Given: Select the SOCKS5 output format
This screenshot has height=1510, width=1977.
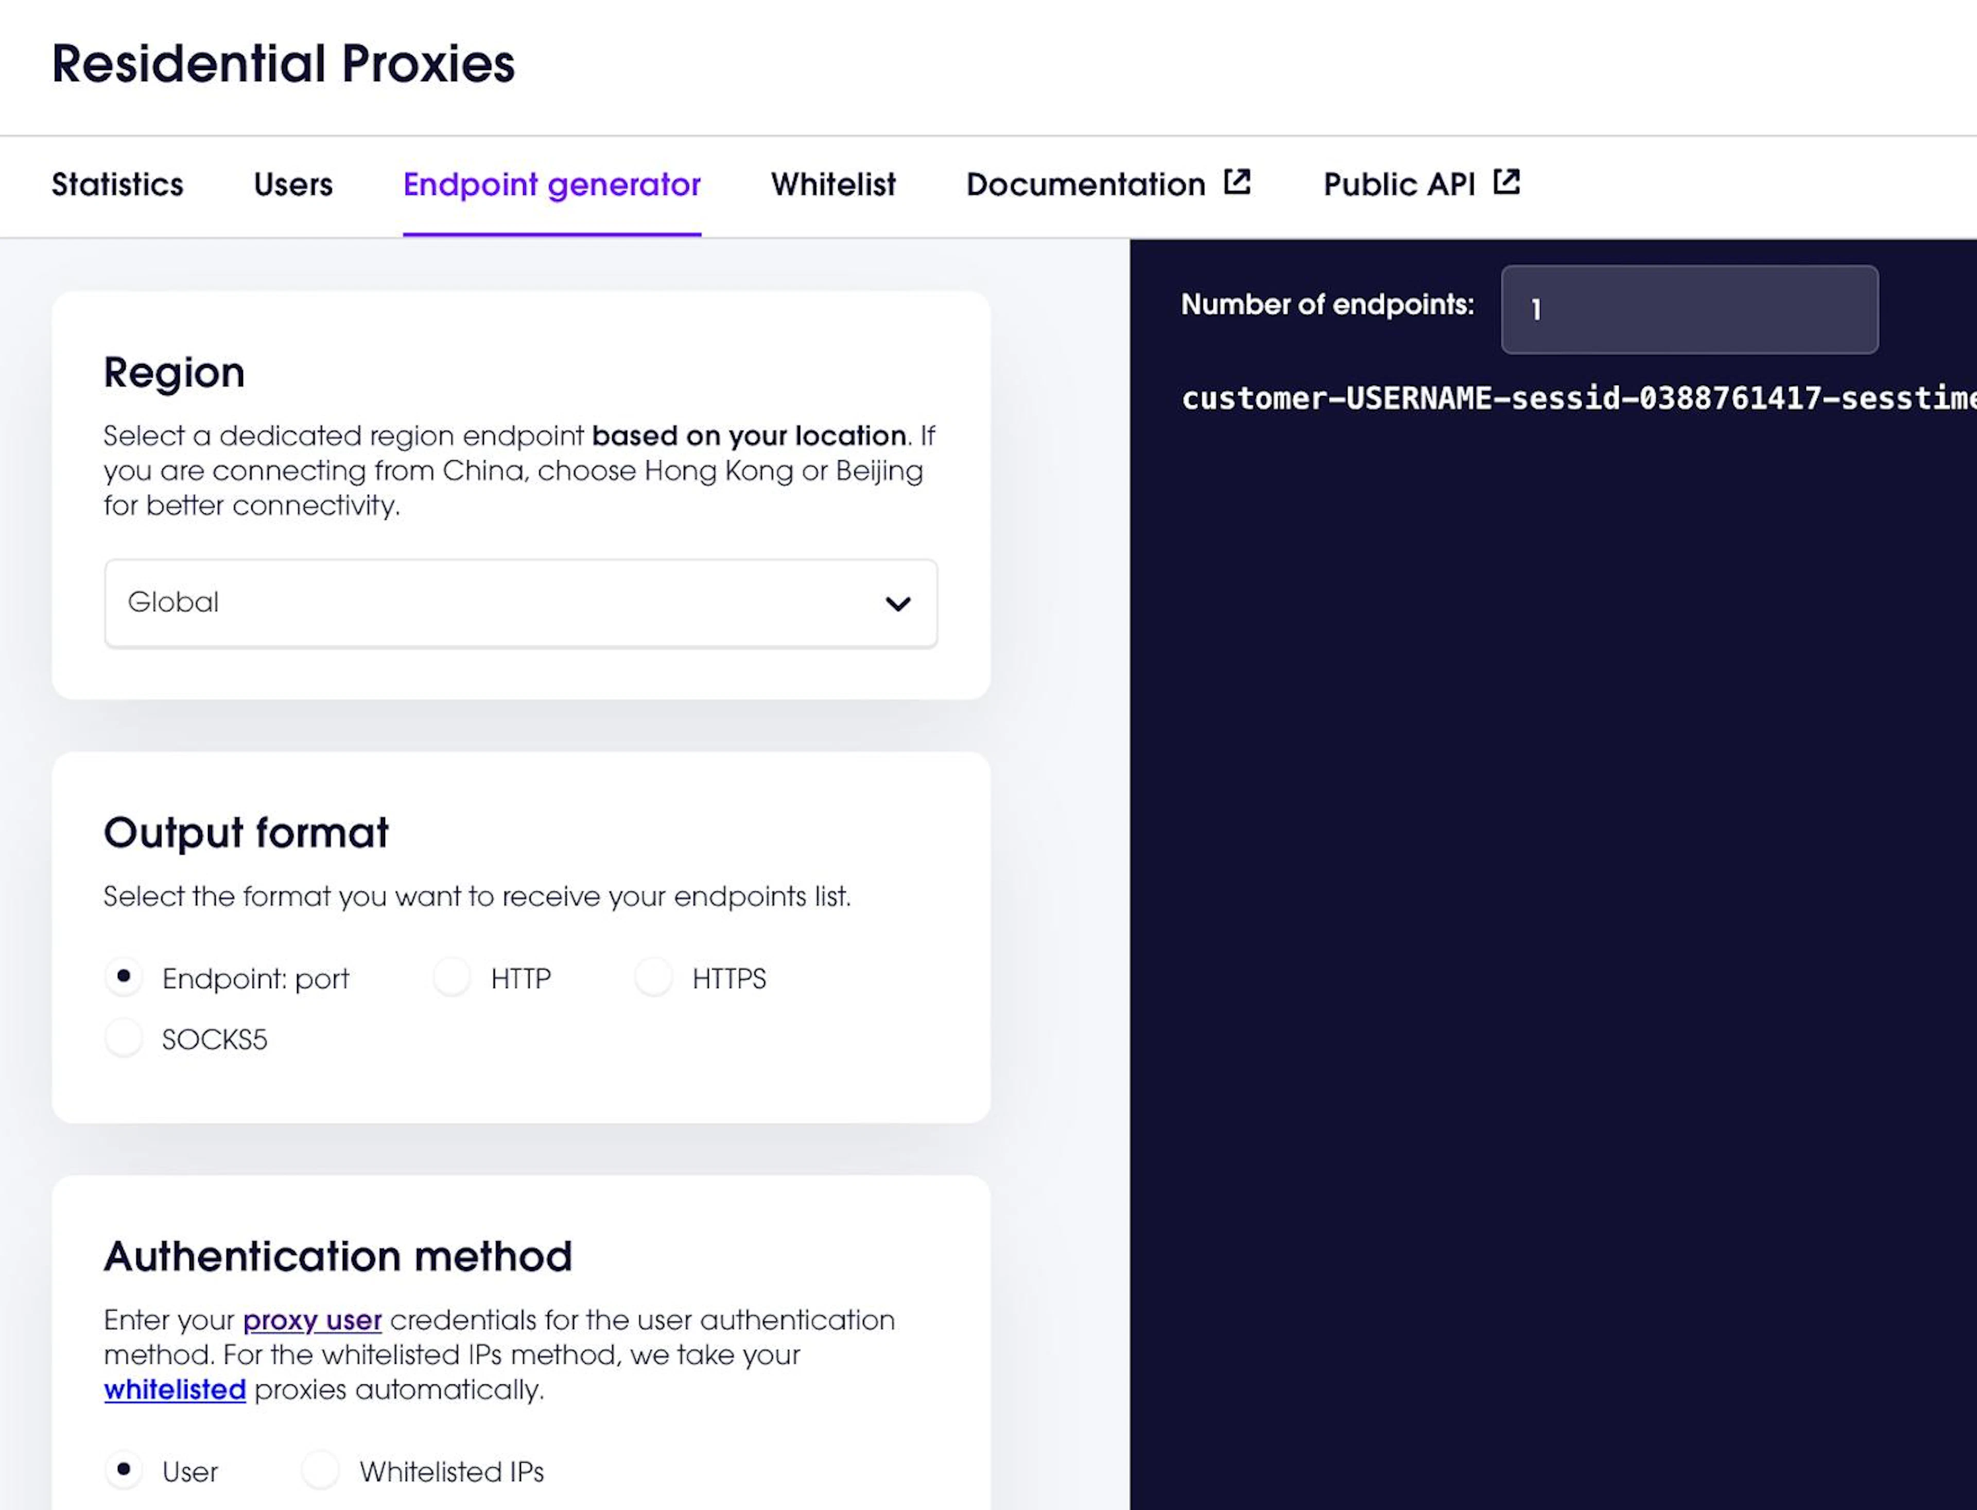Looking at the screenshot, I should [124, 1038].
